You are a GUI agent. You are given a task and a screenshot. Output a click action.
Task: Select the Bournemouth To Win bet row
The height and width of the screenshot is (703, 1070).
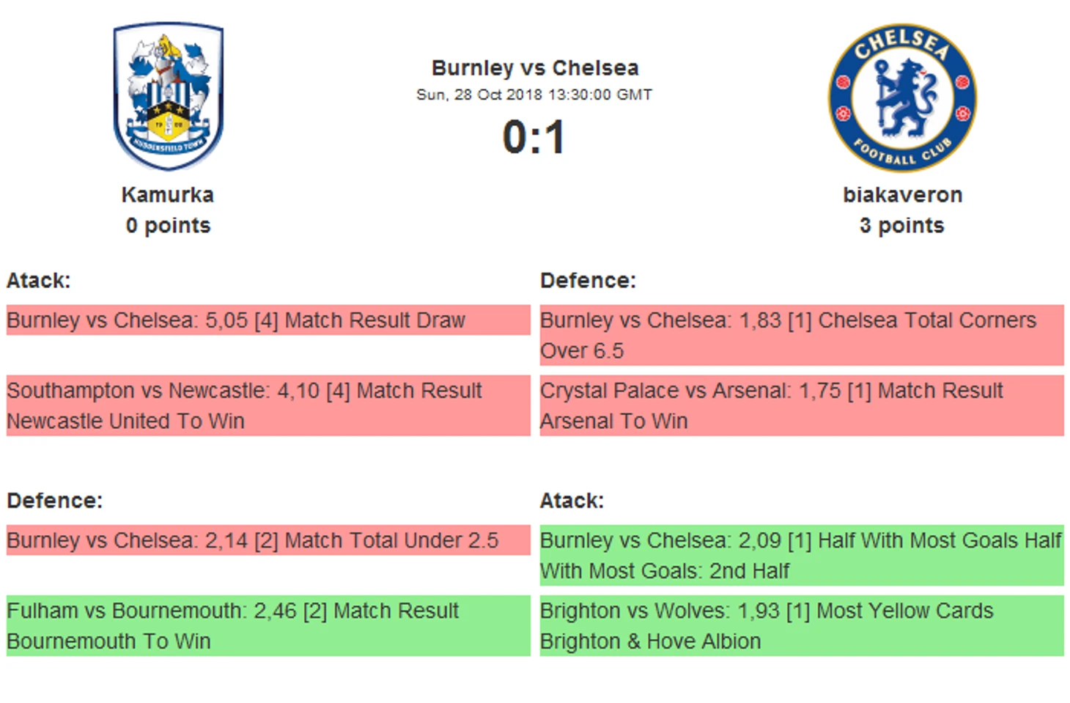point(267,625)
